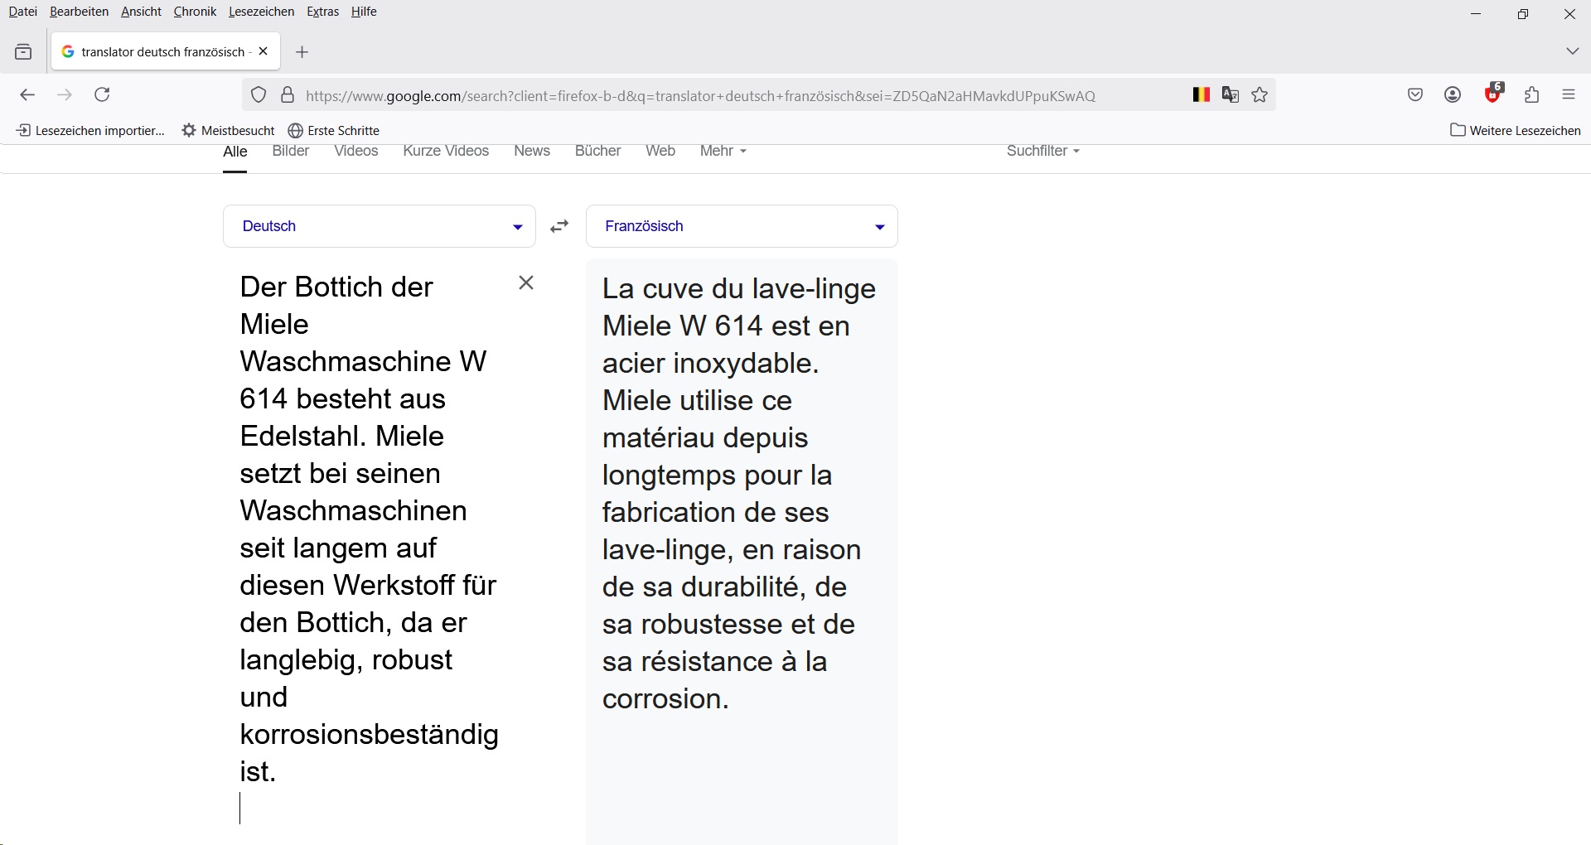Open the Extras menu

pyautogui.click(x=322, y=12)
